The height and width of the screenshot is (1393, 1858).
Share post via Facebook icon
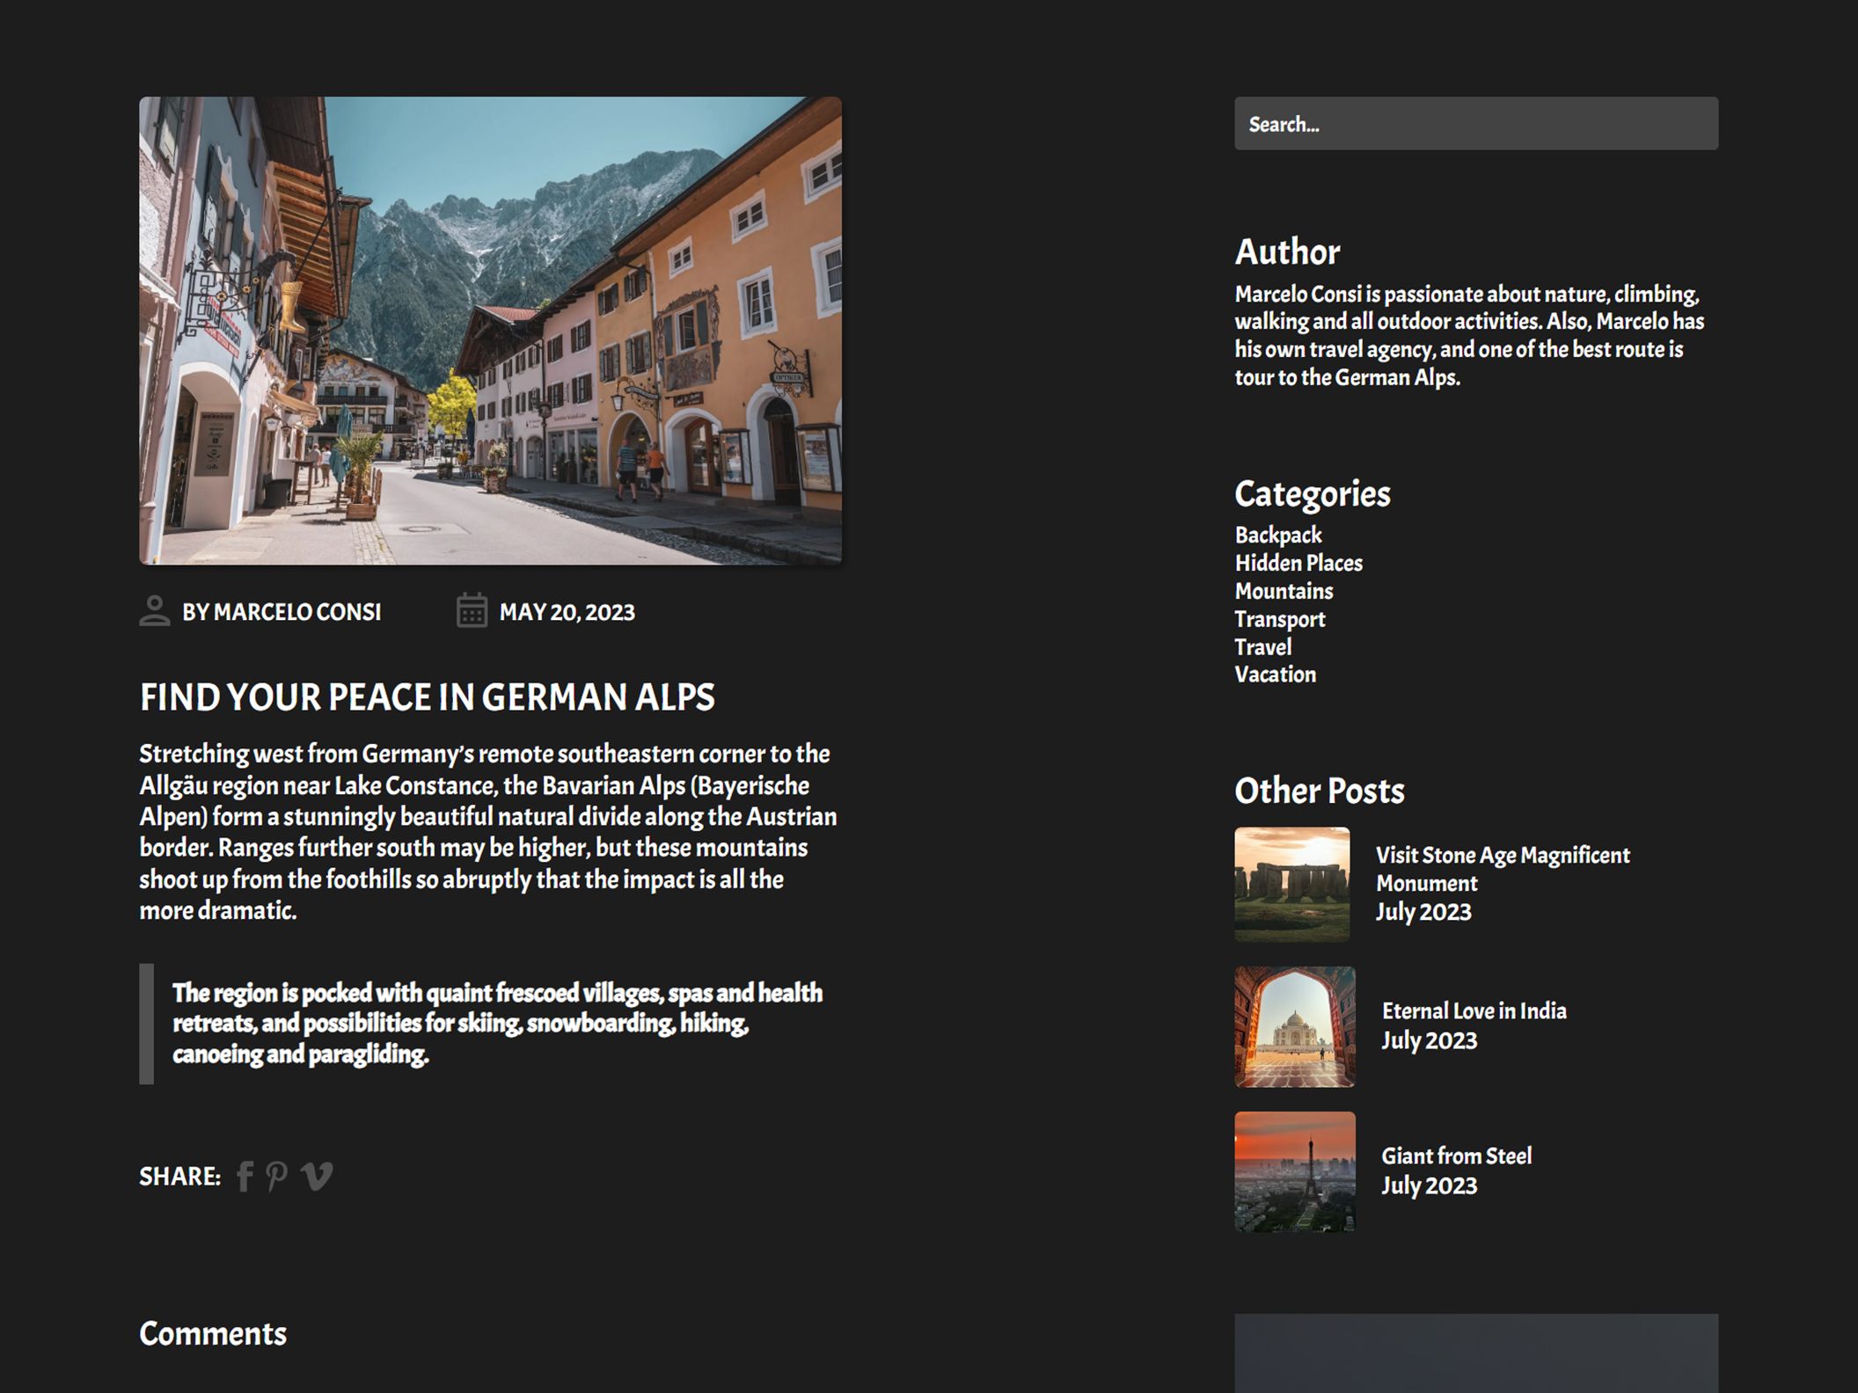(245, 1177)
